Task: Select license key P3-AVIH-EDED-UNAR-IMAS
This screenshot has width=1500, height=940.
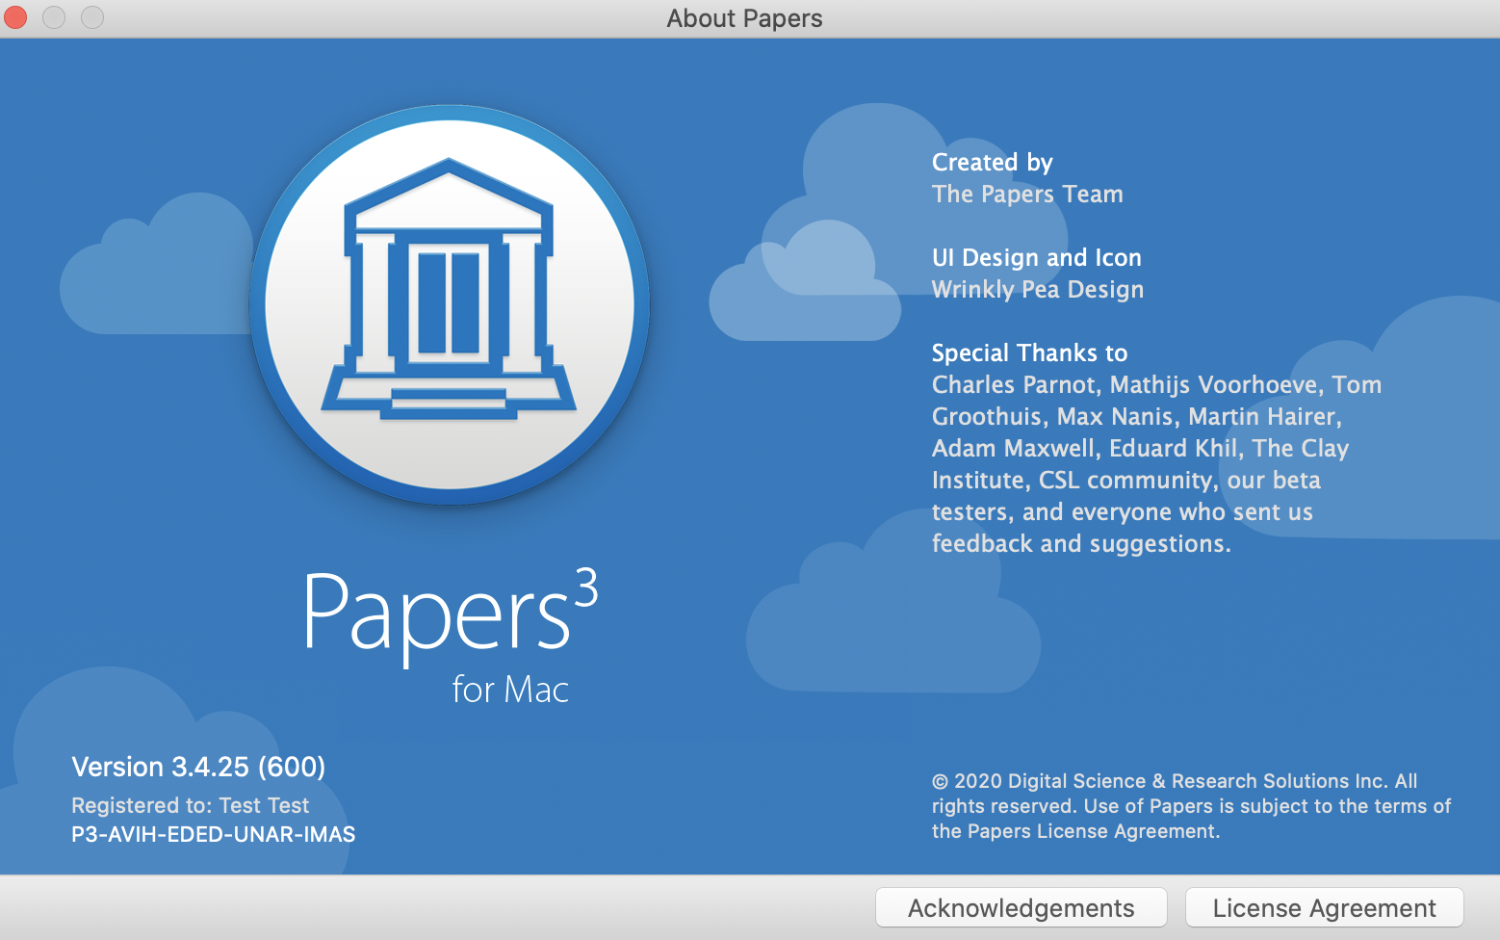Action: click(213, 834)
